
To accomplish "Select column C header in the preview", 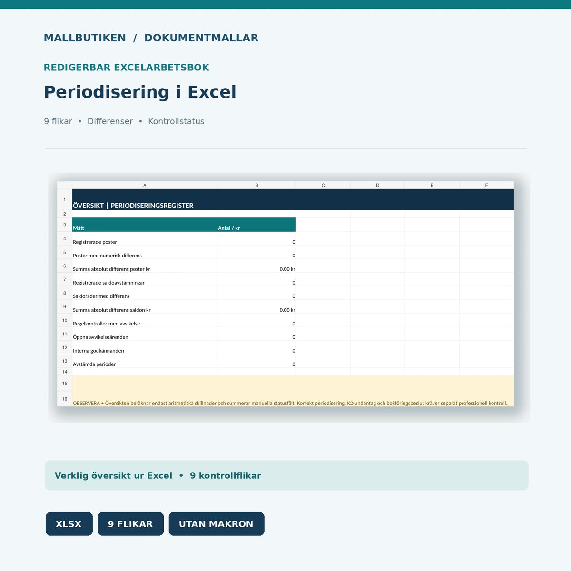I will [323, 185].
